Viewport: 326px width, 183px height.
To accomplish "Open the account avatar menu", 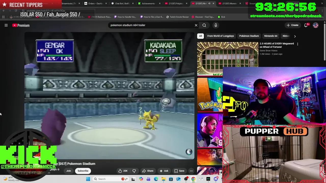I will click(316, 25).
